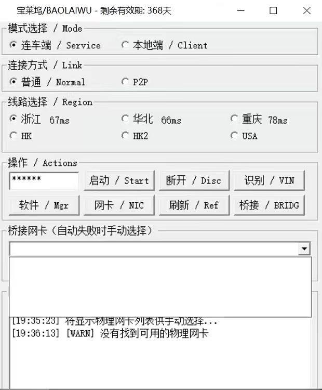
Task: Maximize the 宝莱坞/BAOLAIWU window
Action: 273,11
